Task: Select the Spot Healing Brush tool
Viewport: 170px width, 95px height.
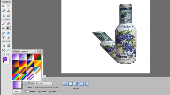Action: [x=8, y=6]
